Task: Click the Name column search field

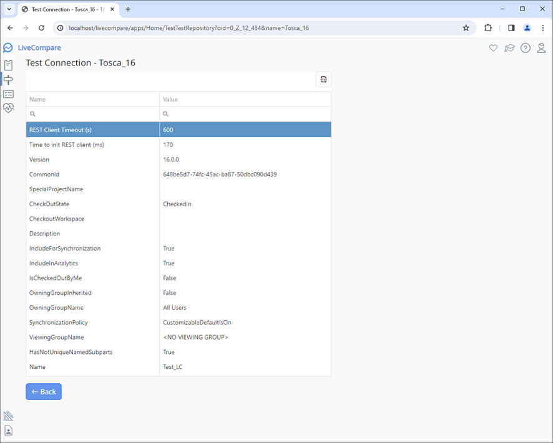Action: [x=92, y=114]
